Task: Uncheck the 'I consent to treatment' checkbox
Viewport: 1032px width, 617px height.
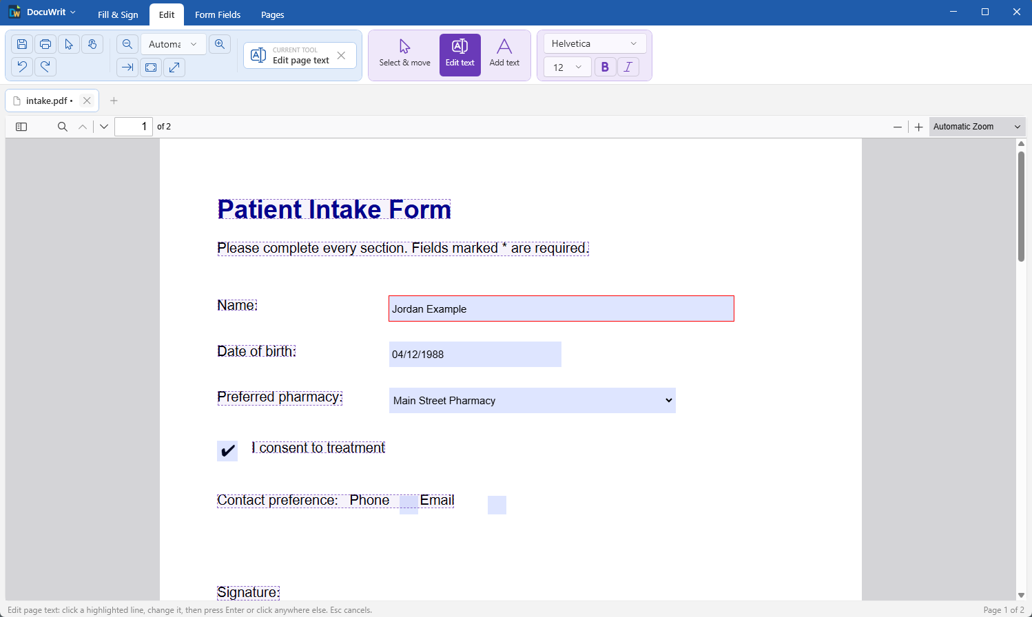Action: click(x=227, y=451)
